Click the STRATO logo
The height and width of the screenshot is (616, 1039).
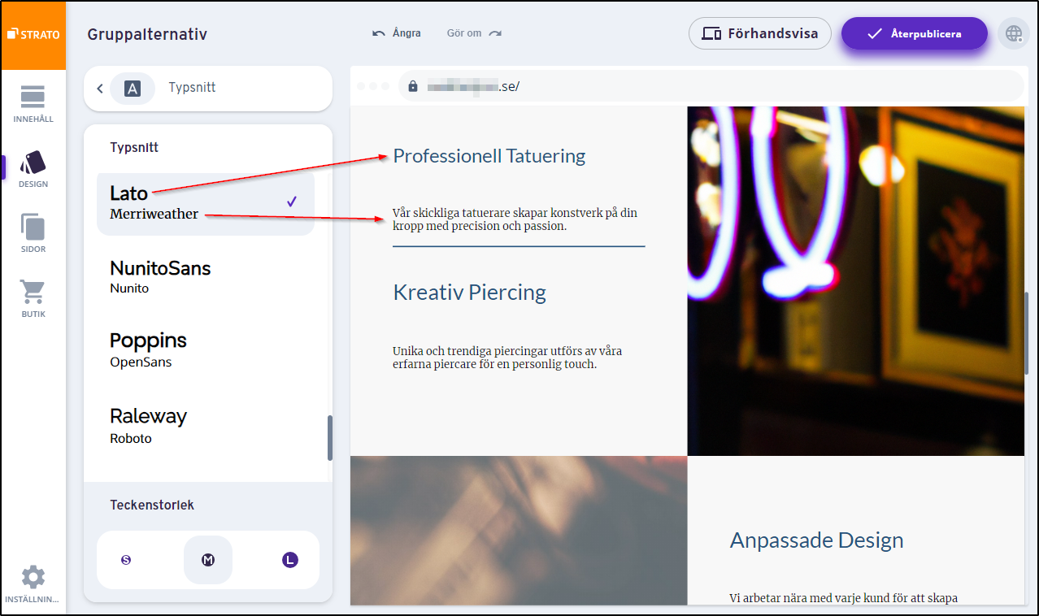[x=33, y=35]
